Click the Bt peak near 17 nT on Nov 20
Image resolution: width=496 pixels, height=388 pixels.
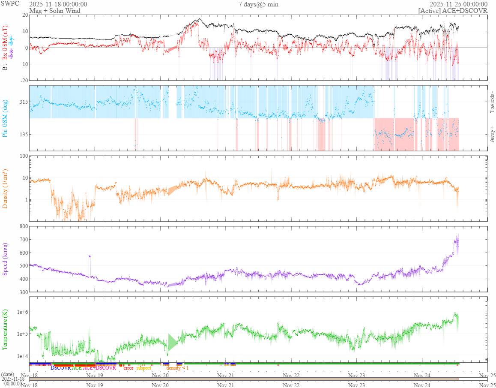click(x=199, y=19)
